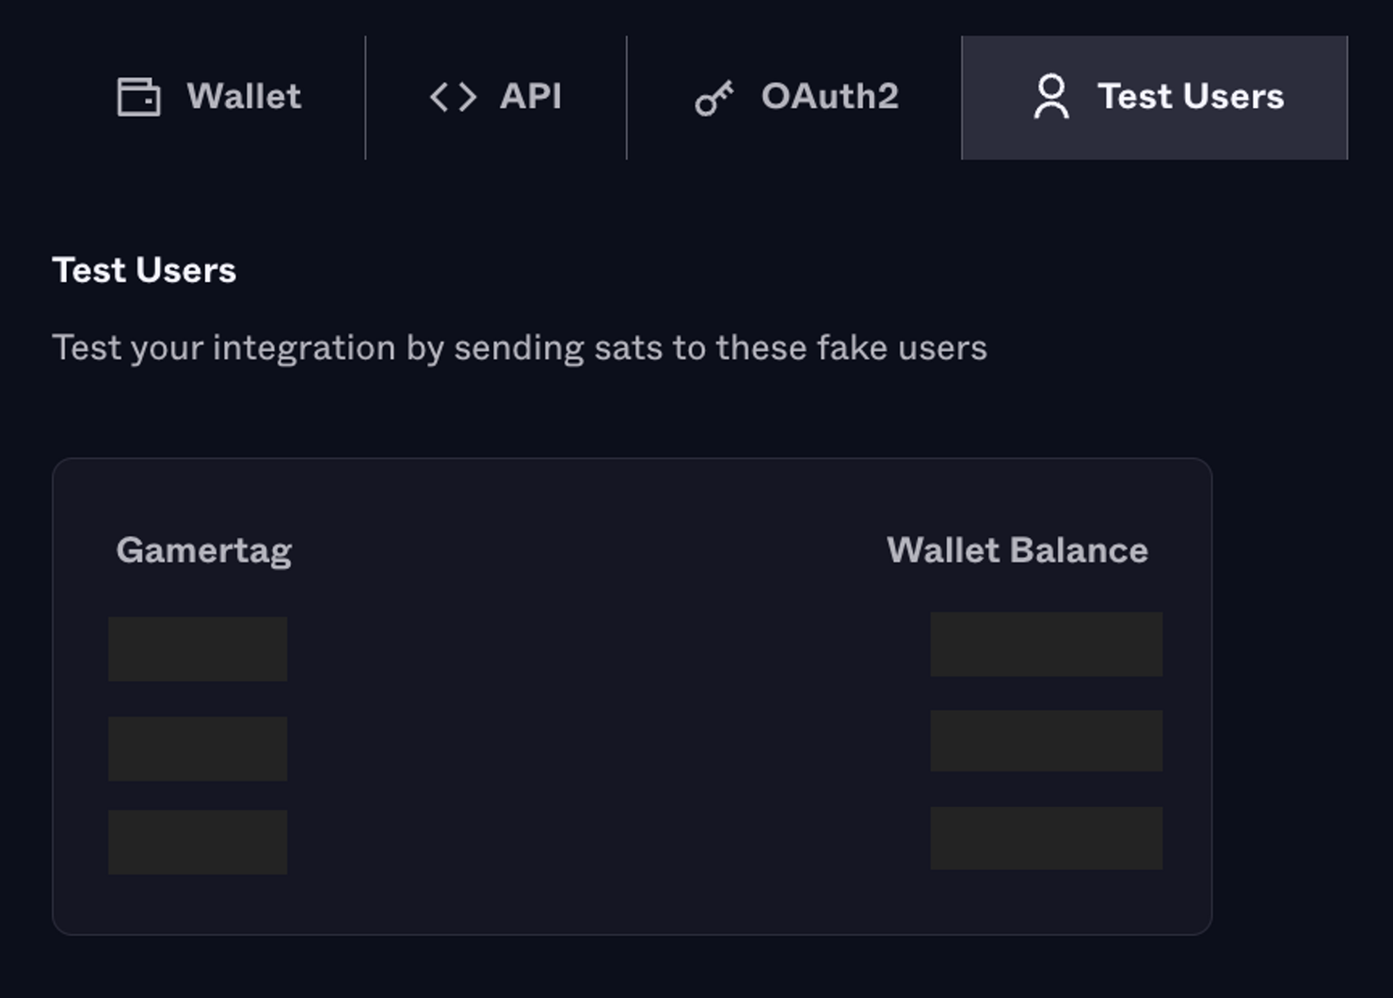Click the first user's wallet balance cell

[1047, 644]
